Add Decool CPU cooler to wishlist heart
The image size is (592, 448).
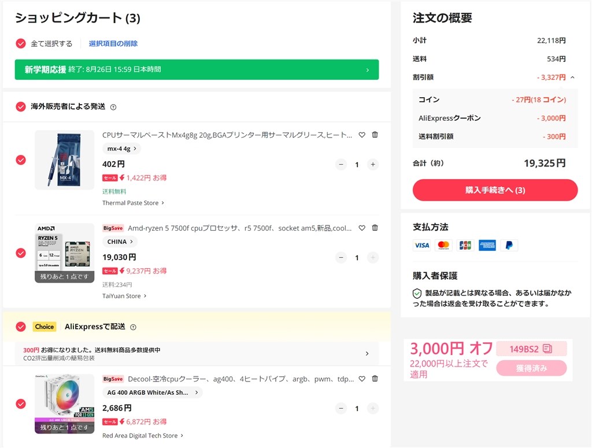click(x=362, y=379)
